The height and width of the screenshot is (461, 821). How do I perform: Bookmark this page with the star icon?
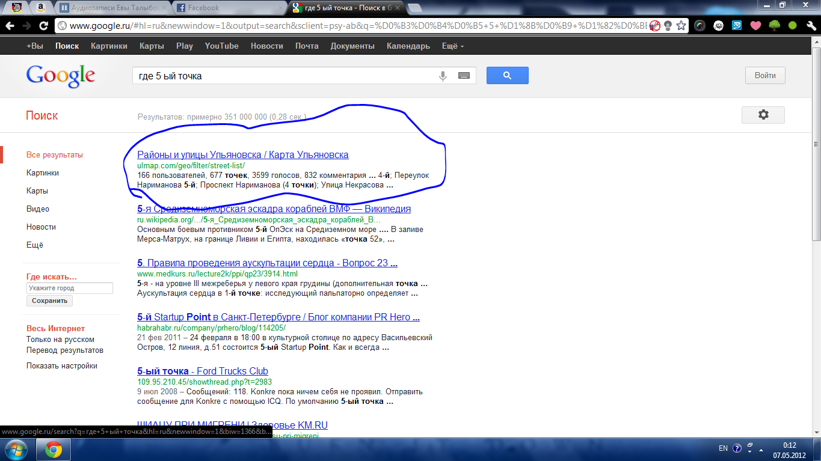coord(681,26)
